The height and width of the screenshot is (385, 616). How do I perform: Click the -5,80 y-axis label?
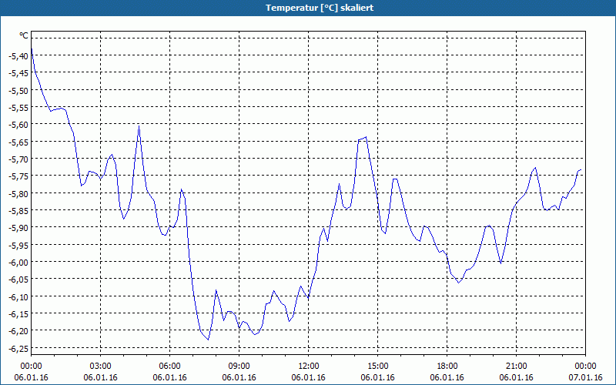pyautogui.click(x=18, y=194)
